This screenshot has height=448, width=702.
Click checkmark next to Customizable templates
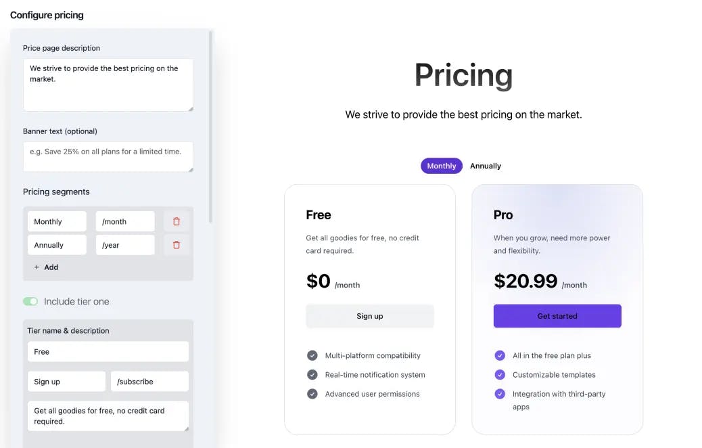coord(500,374)
